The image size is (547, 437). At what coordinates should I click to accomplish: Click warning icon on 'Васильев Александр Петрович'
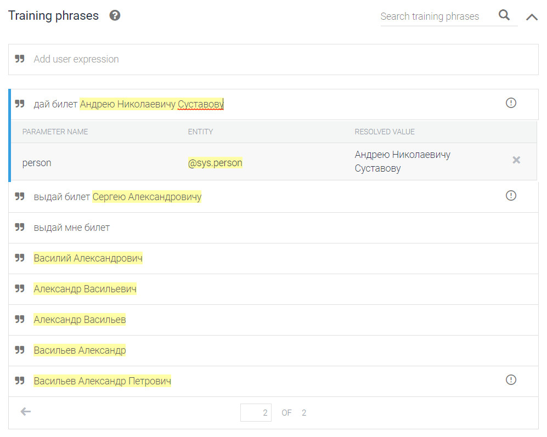(x=511, y=380)
